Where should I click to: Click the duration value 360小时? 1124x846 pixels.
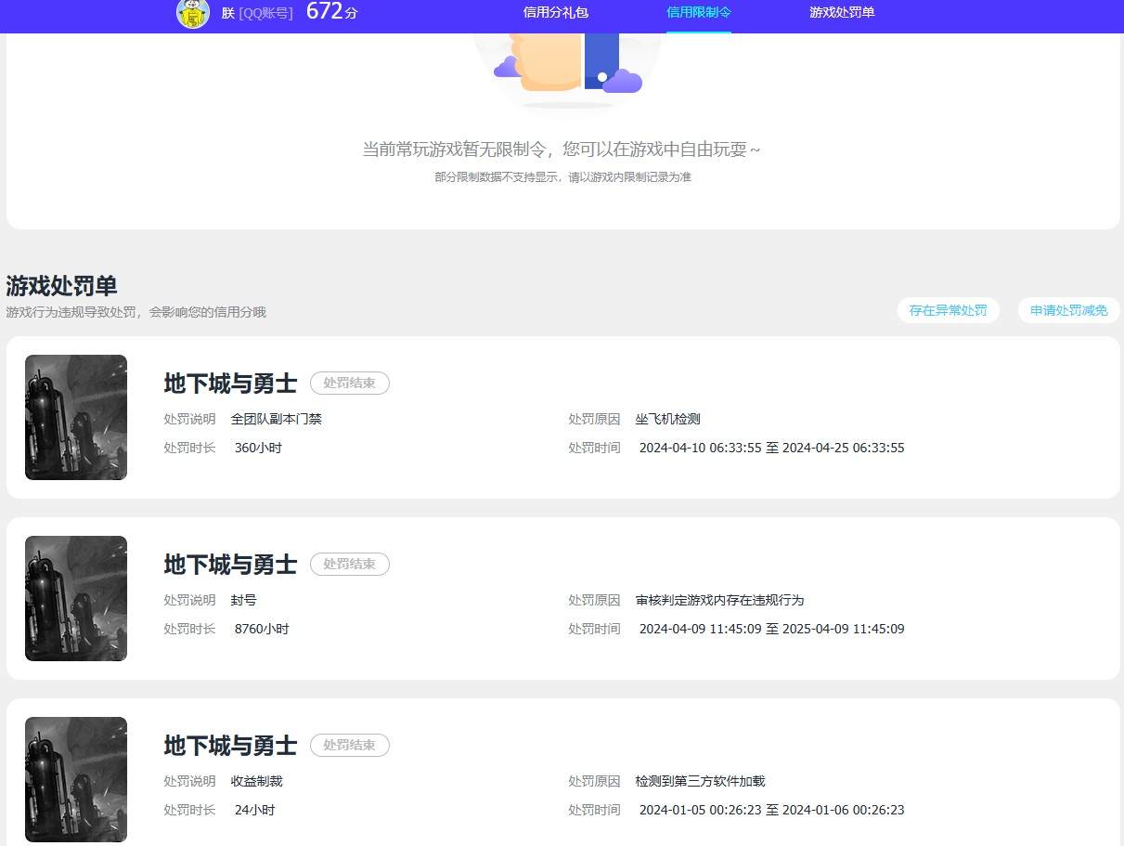coord(258,449)
